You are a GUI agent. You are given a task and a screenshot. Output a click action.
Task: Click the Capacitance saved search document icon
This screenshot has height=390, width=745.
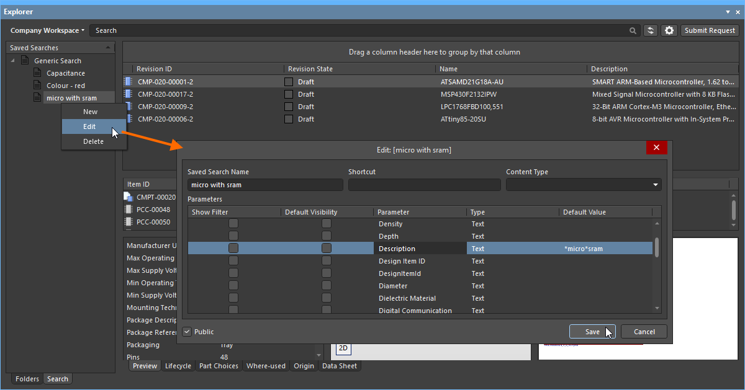(x=37, y=73)
